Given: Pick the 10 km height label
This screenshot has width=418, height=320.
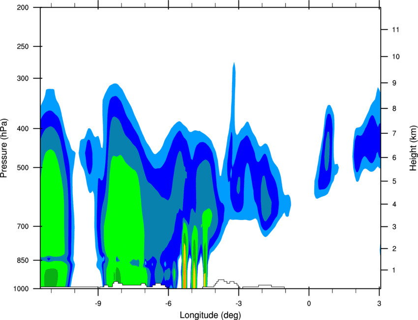Looking at the screenshot, I should click(x=396, y=57).
